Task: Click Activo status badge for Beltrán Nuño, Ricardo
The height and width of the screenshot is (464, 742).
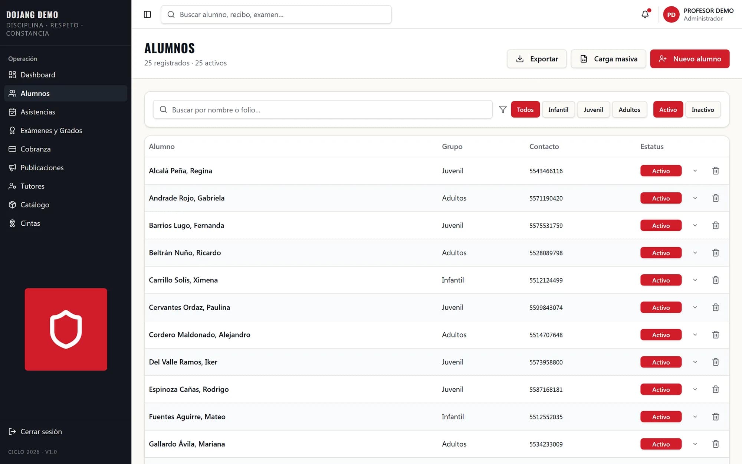Action: [661, 253]
